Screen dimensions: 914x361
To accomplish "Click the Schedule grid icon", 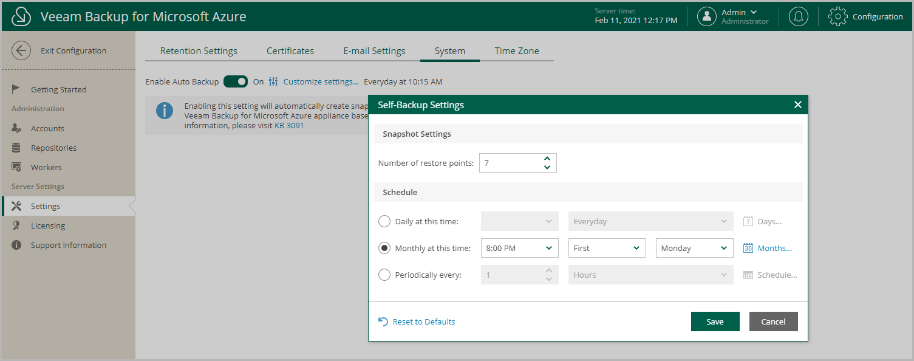I will pos(748,275).
